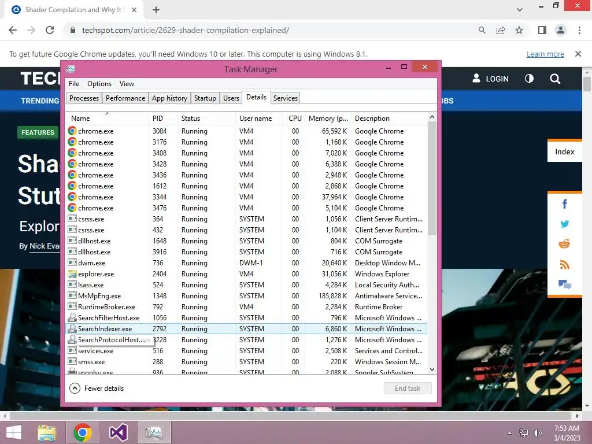This screenshot has width=592, height=444.
Task: Share article on Twitter icon
Action: coord(565,224)
